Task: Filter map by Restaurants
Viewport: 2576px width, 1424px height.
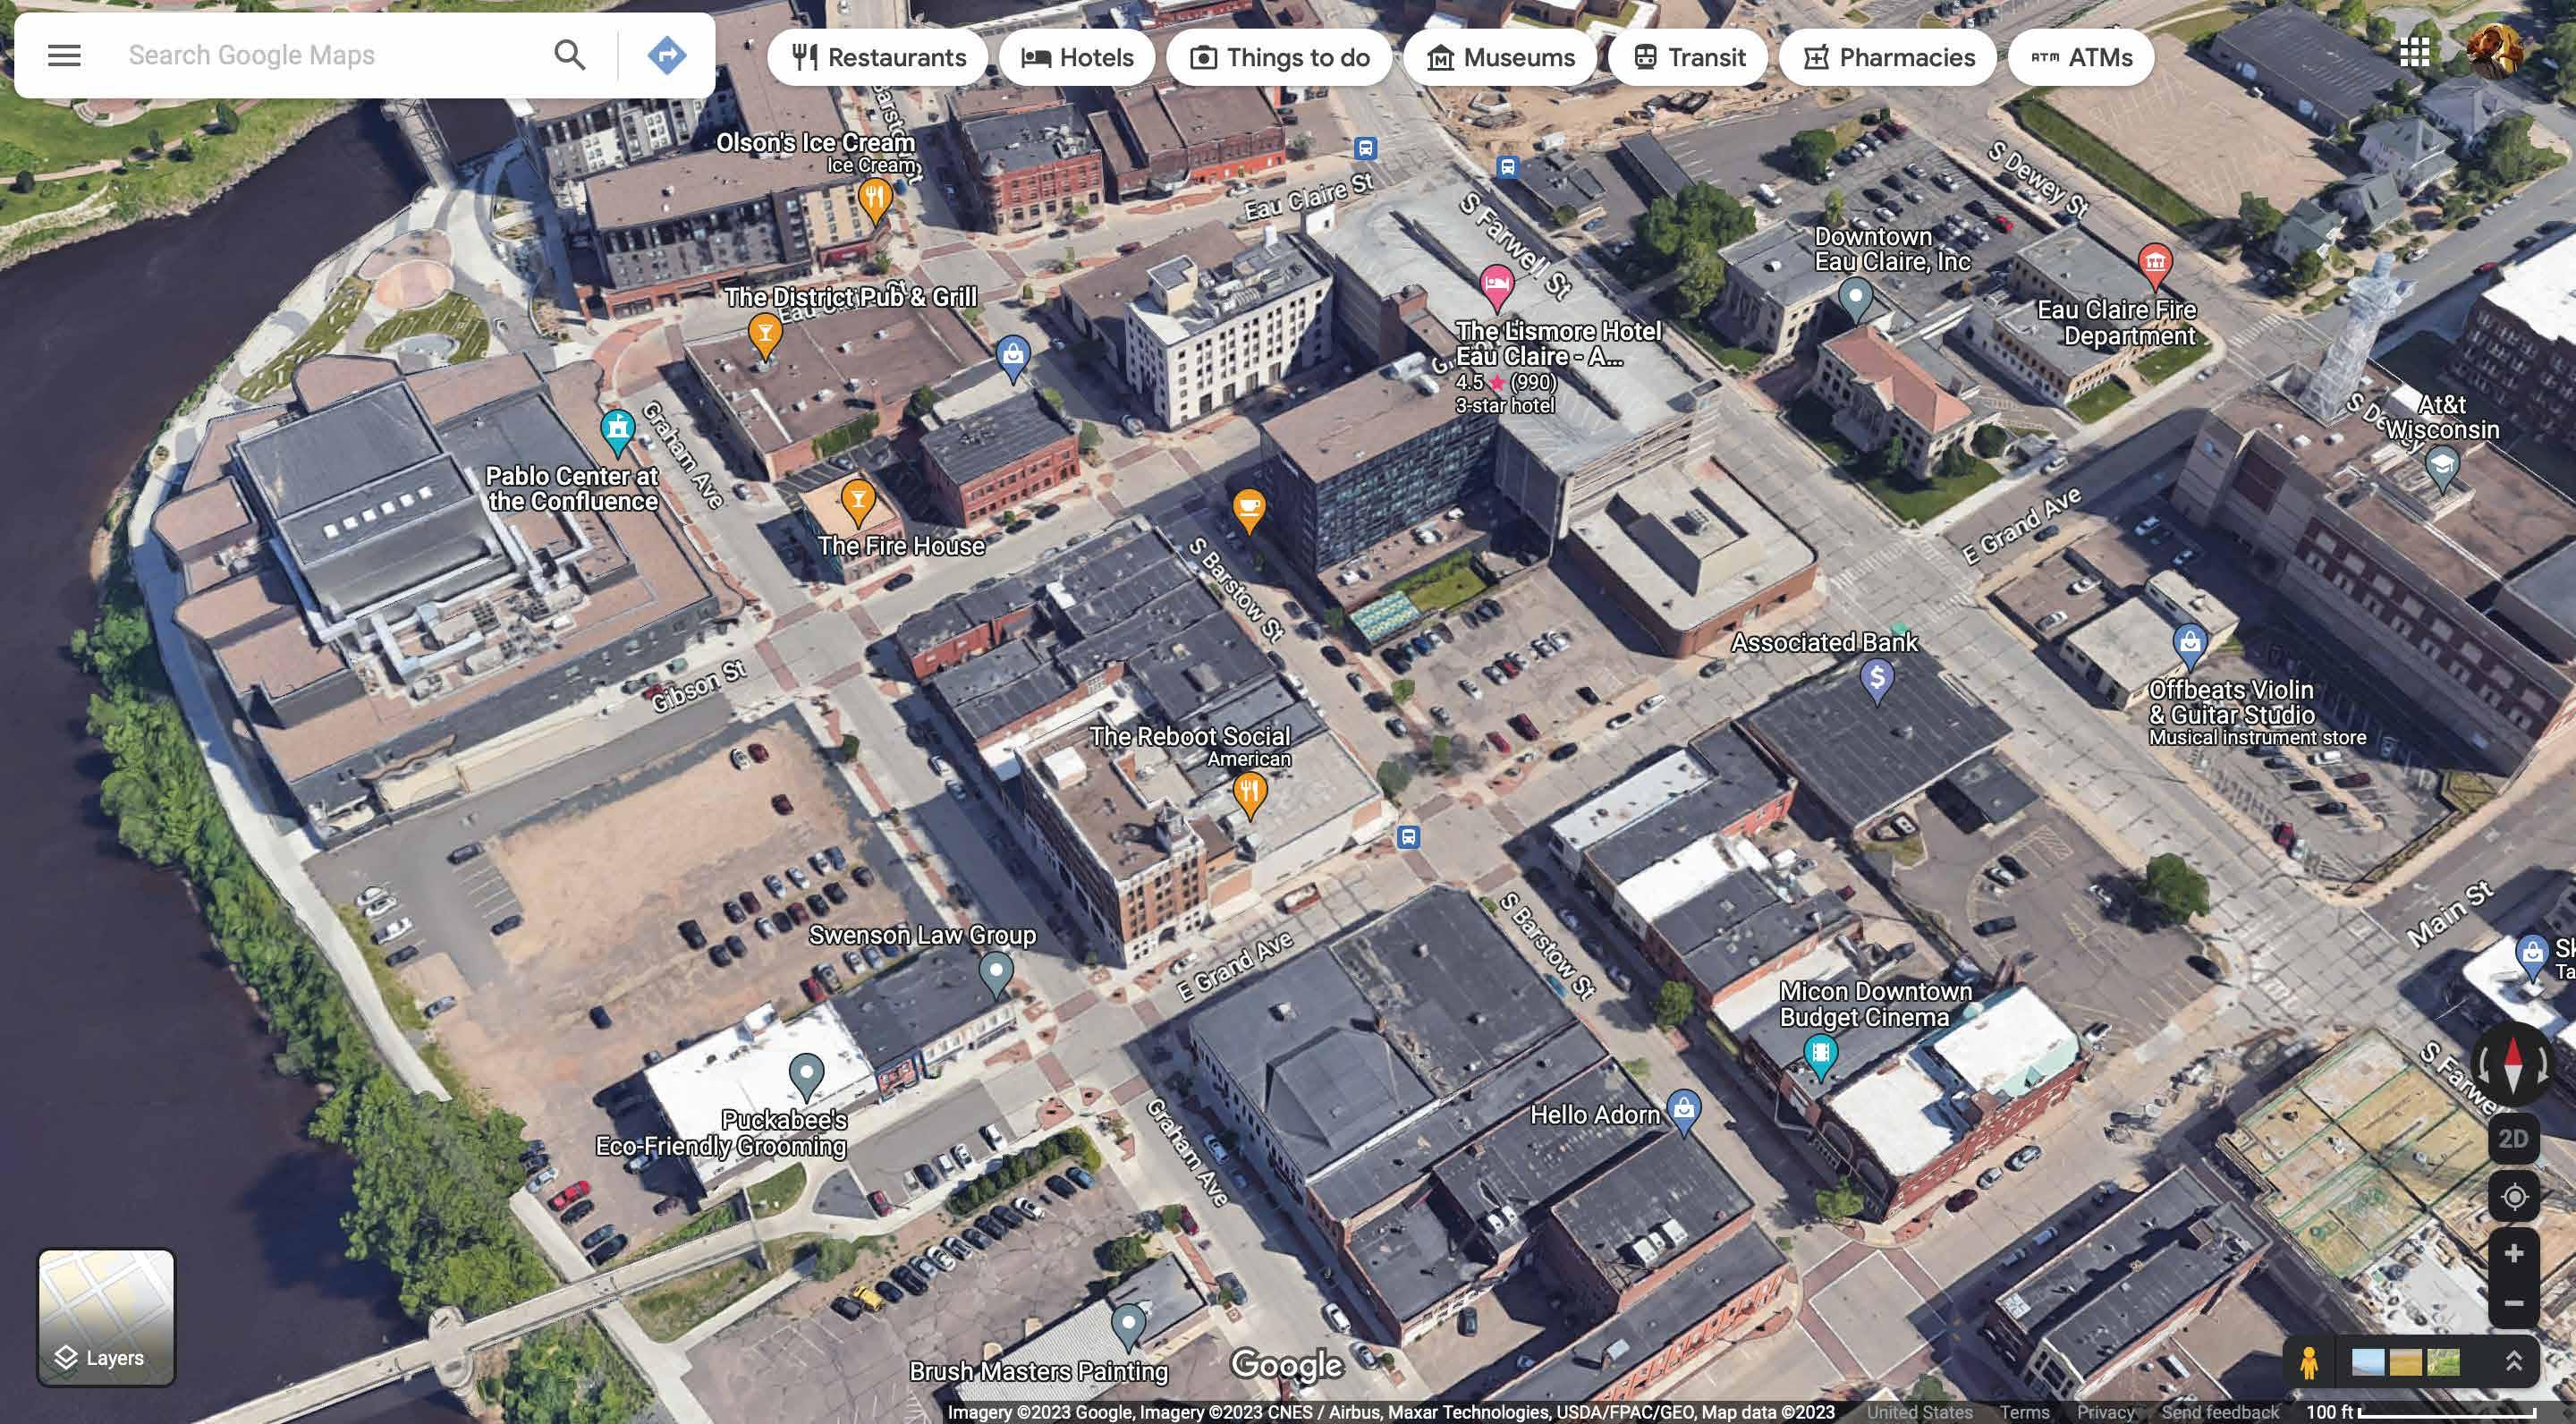Action: click(x=878, y=58)
